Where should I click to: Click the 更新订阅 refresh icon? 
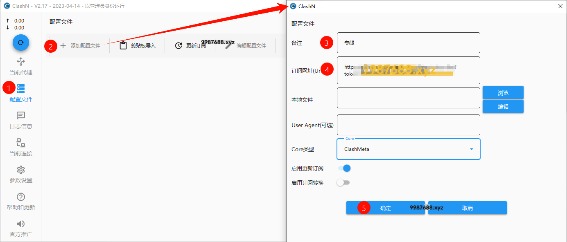(178, 46)
